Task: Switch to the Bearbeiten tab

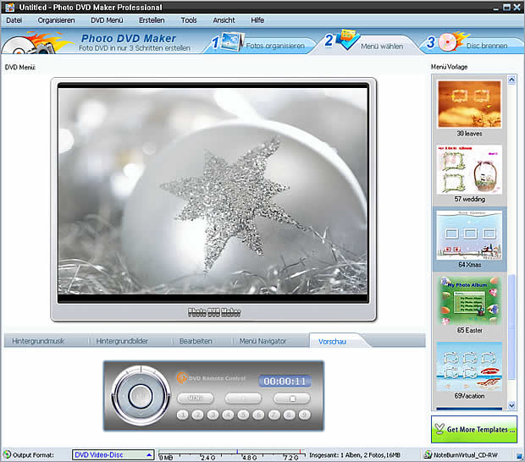Action: coord(196,341)
